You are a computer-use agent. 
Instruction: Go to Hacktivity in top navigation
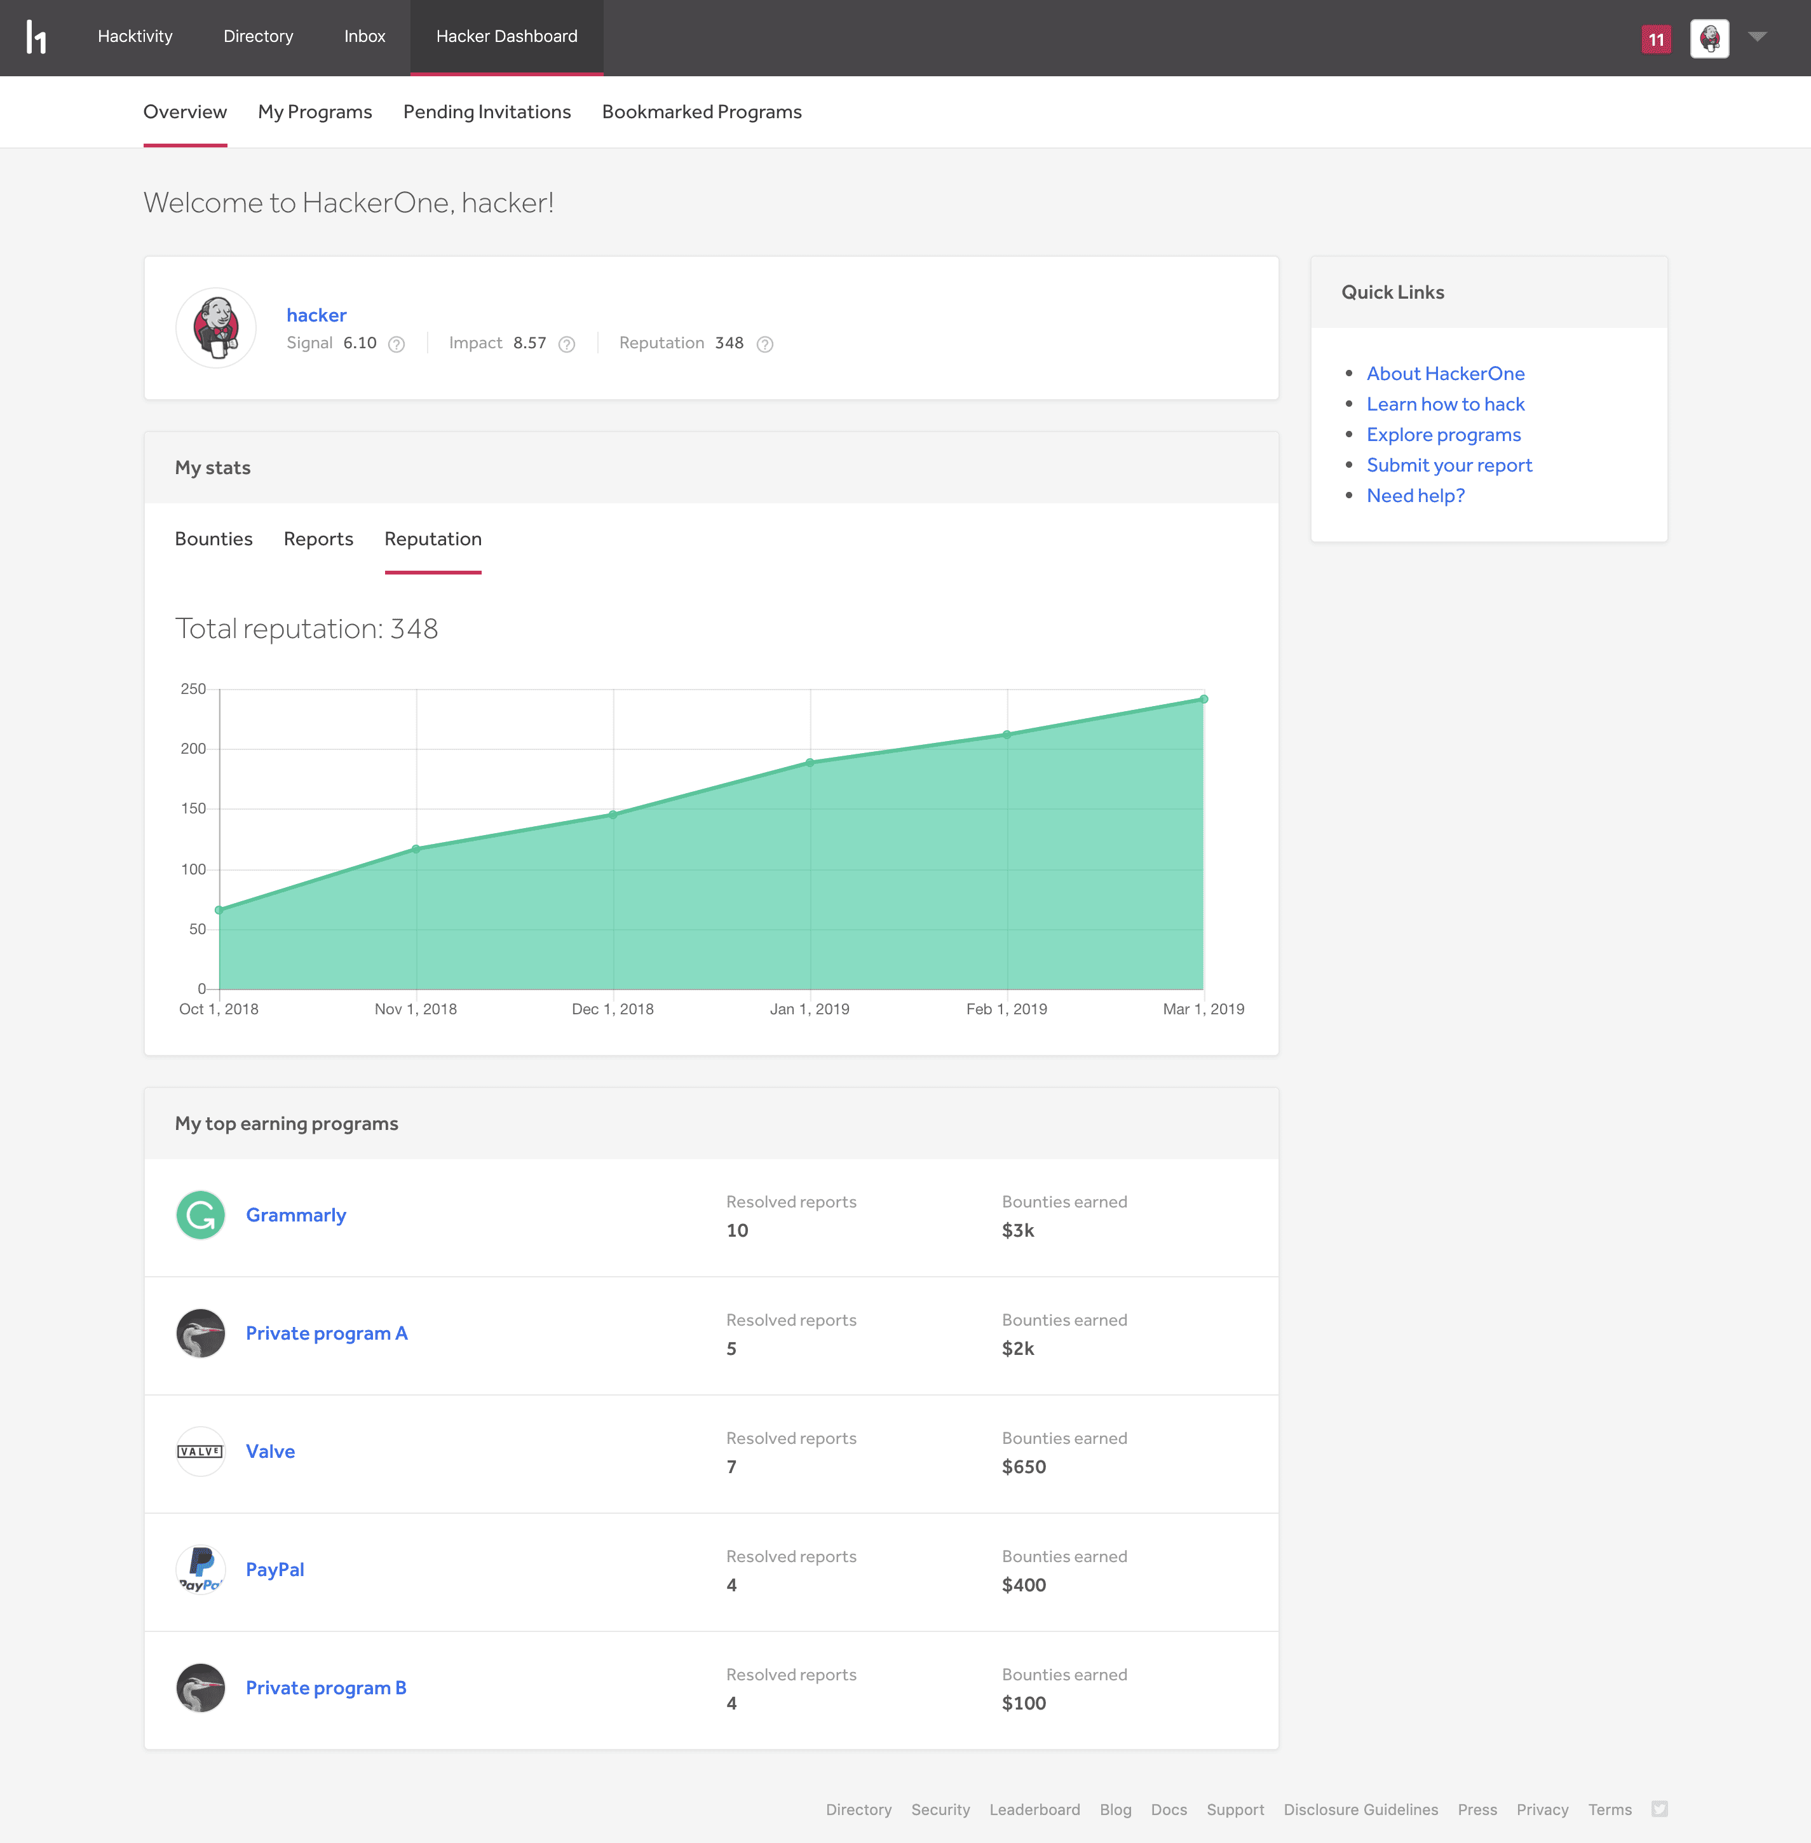[x=135, y=37]
